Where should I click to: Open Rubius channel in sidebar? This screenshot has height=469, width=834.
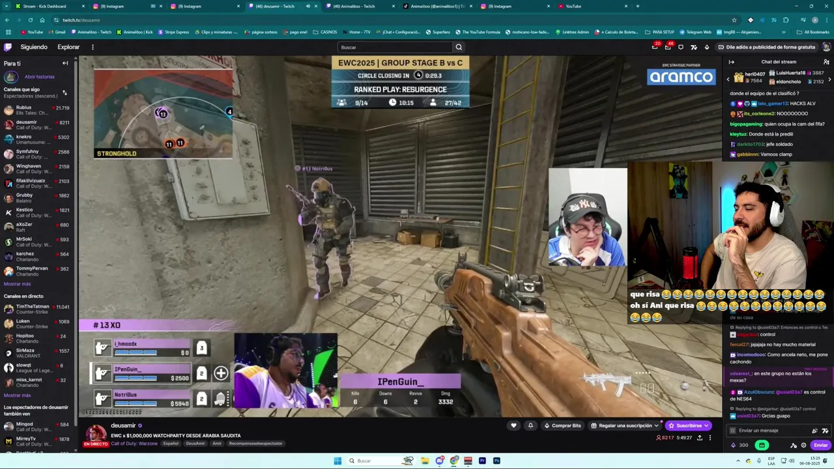(x=37, y=110)
